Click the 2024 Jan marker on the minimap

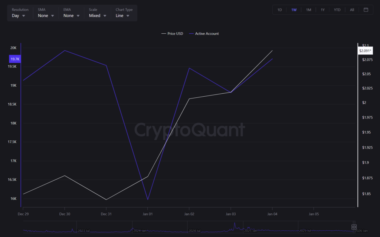(140, 230)
